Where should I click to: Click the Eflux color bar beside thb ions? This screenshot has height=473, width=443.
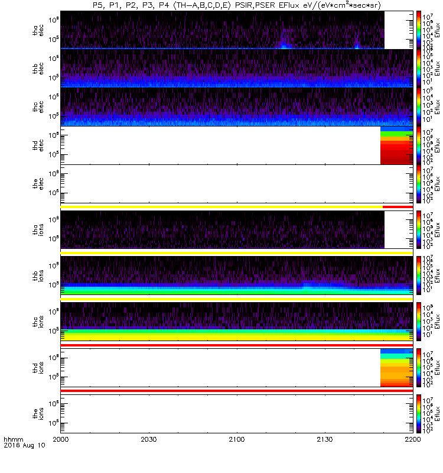(x=419, y=276)
